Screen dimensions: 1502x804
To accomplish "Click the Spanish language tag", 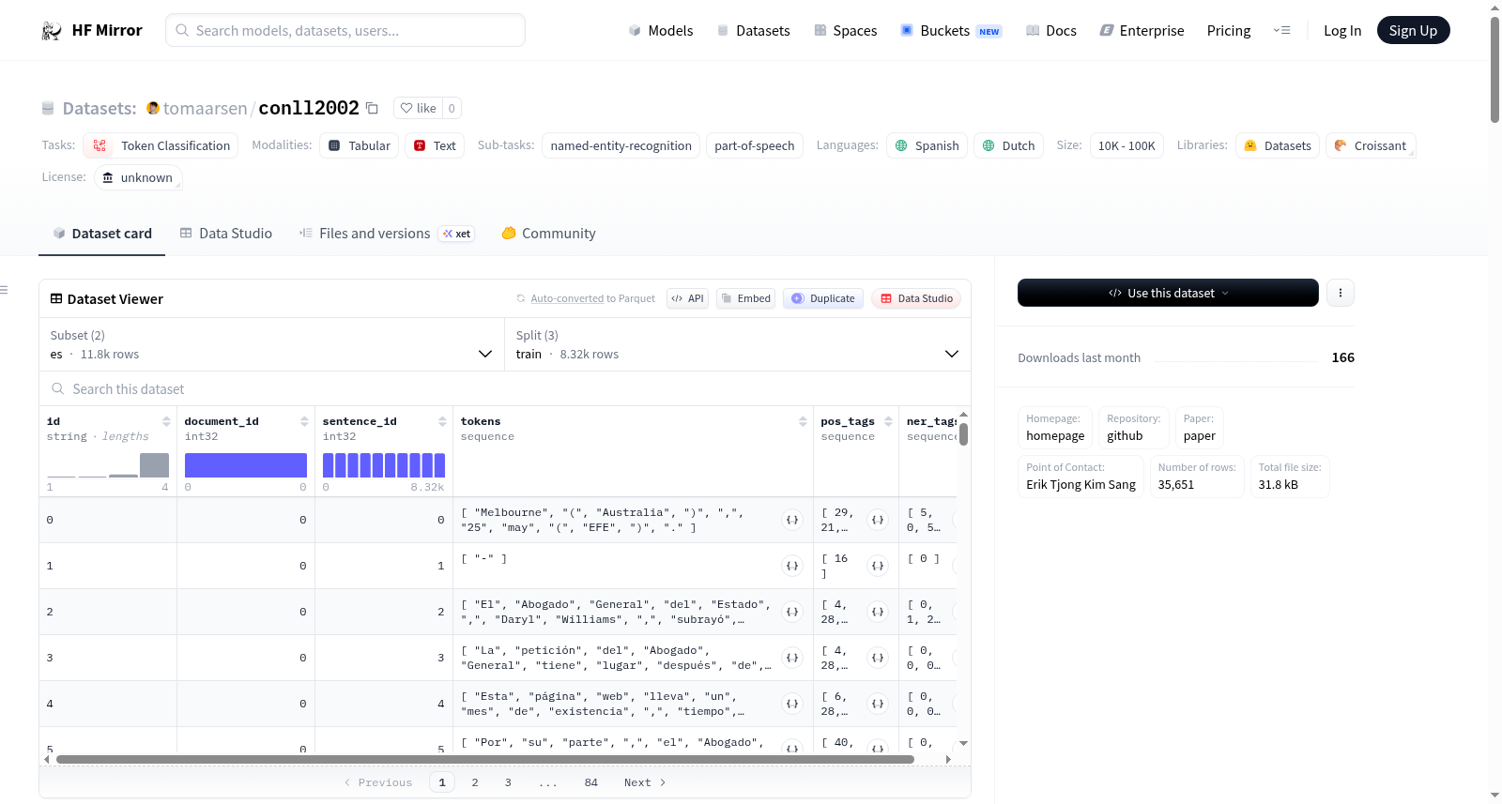I will [x=927, y=145].
